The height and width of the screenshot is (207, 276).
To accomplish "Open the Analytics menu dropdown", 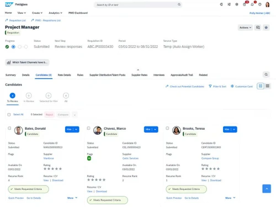I will click(55, 13).
